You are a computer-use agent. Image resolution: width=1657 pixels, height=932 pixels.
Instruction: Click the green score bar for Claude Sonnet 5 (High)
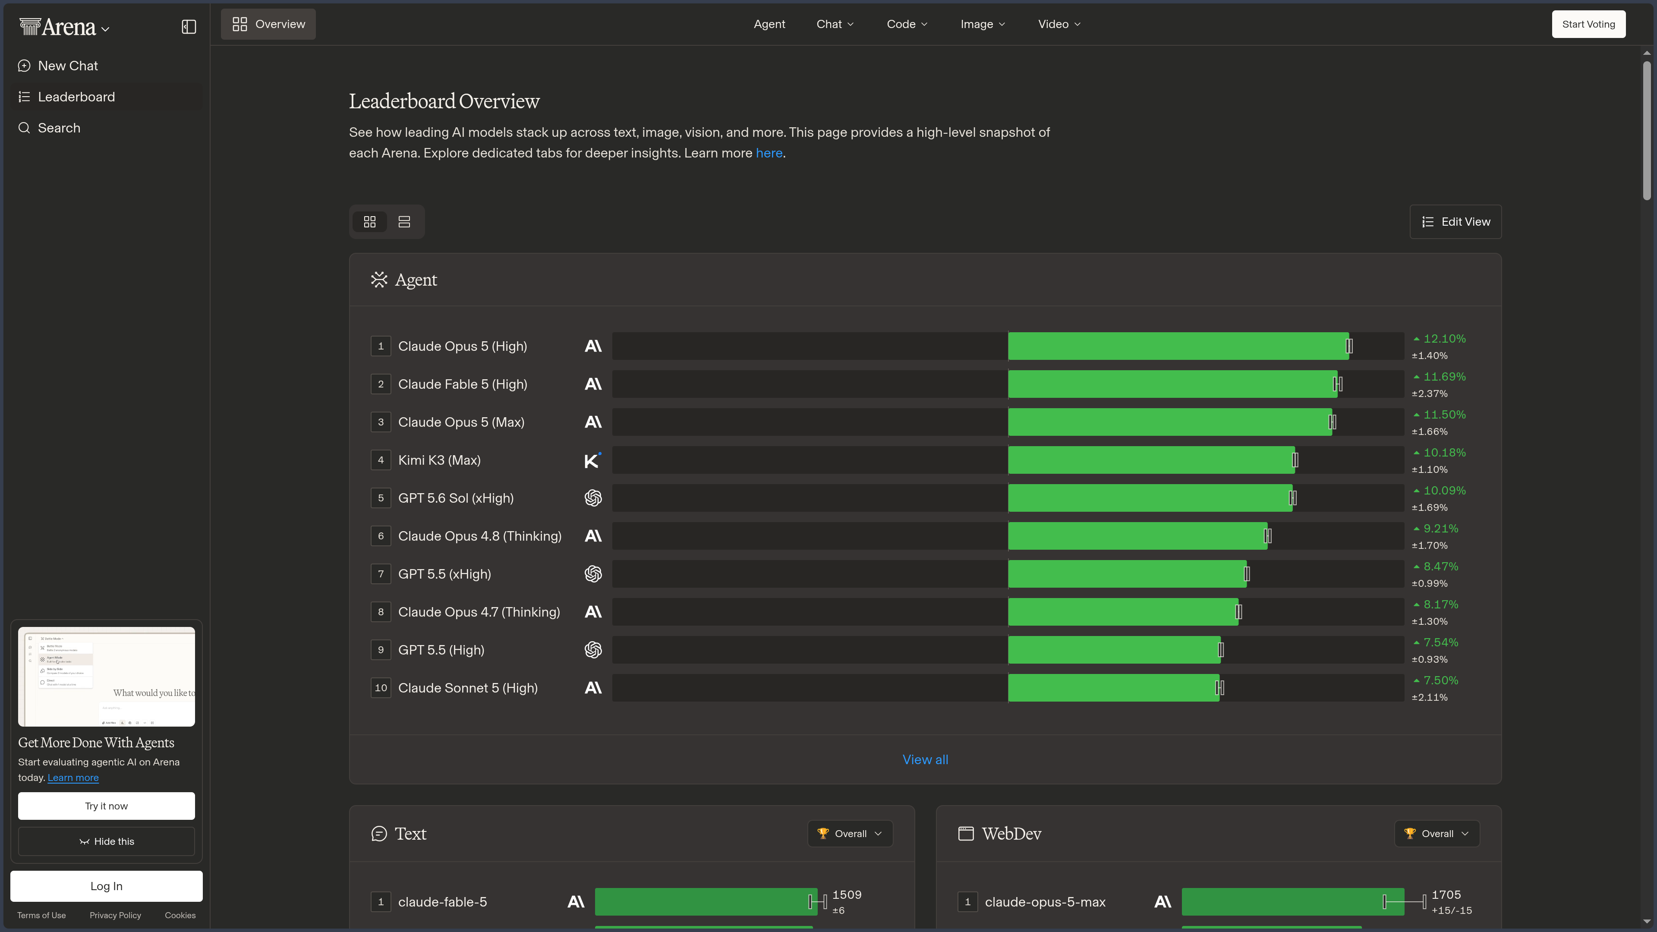[1113, 688]
